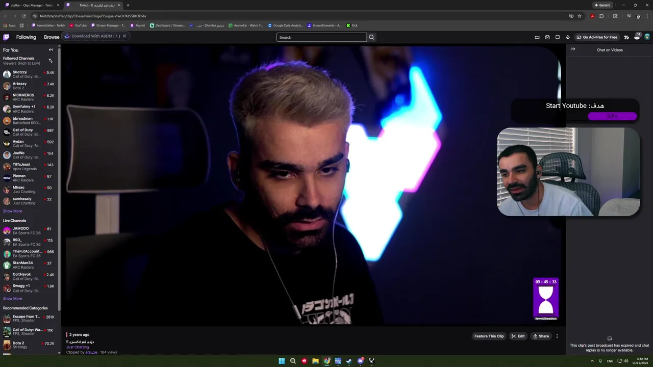Open the notifications inbox icon
653x367 pixels.
547,37
